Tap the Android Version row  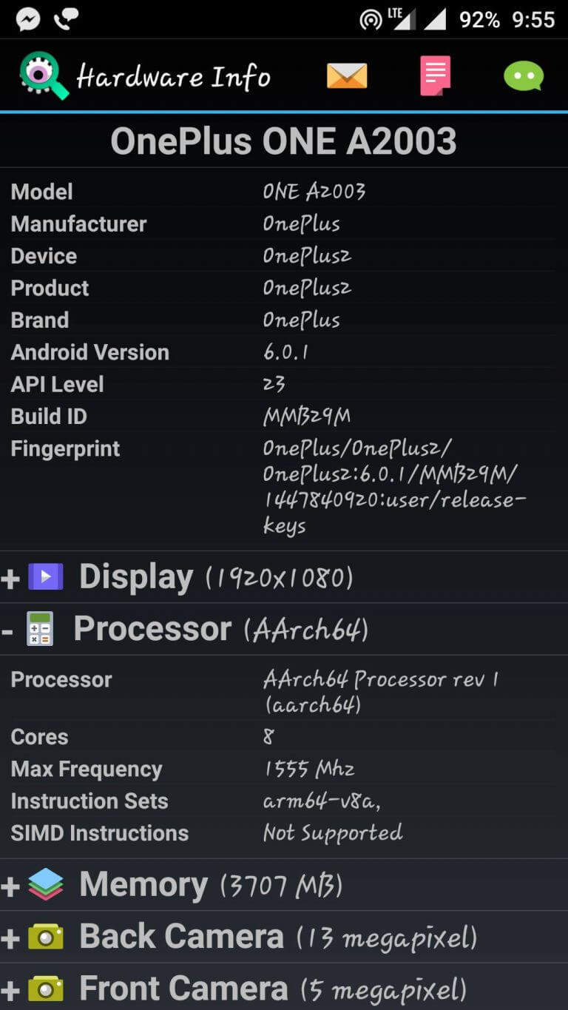[x=284, y=352]
